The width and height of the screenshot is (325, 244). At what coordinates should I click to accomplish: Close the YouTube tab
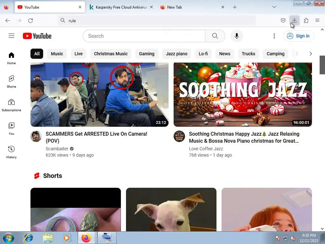click(80, 7)
